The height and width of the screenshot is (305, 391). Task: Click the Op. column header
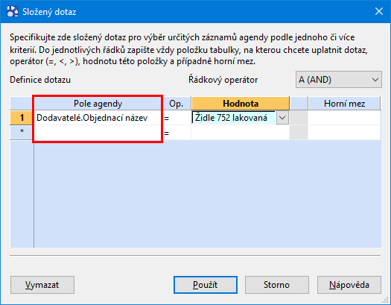tap(176, 104)
